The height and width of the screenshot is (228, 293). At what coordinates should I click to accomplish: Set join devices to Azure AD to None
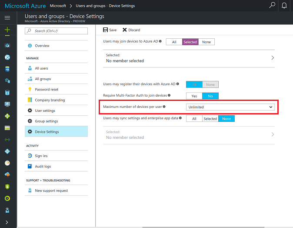(x=206, y=42)
